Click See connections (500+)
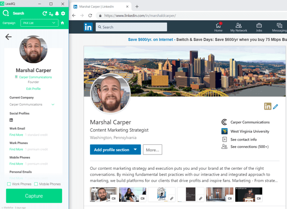Screen dimensions: 287x209 click(x=250, y=147)
